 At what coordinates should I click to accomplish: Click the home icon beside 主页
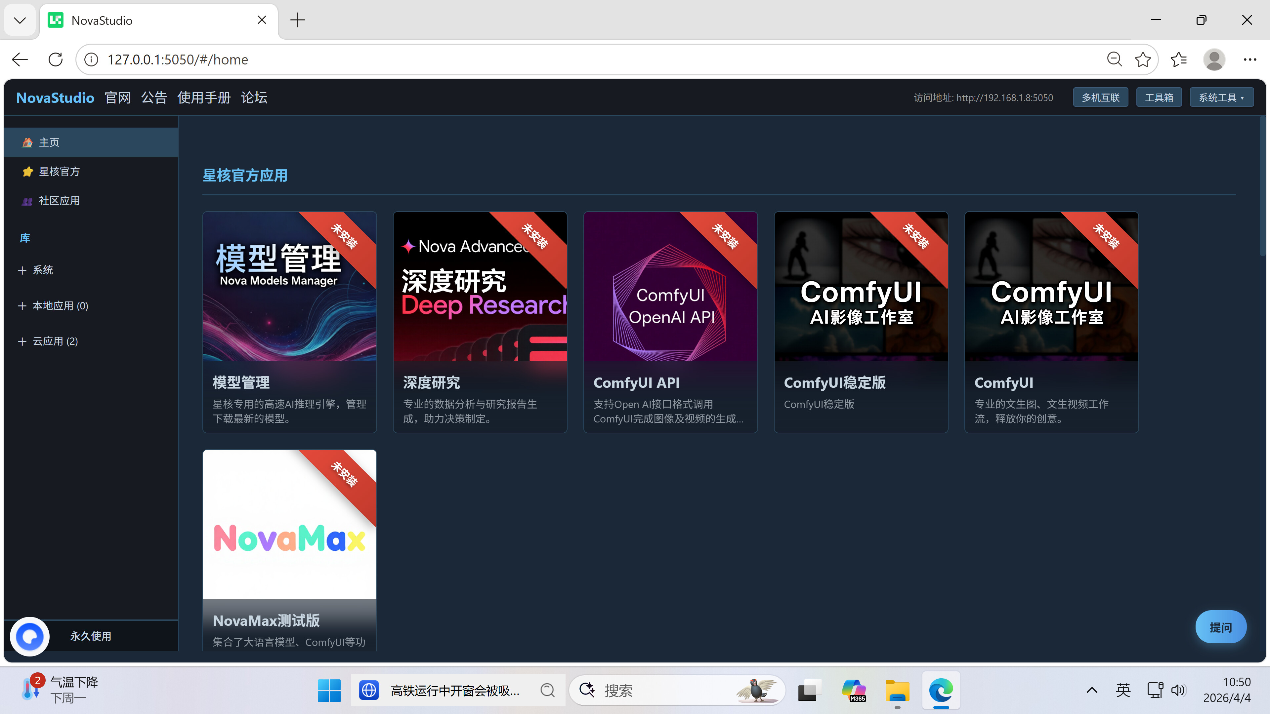[27, 142]
